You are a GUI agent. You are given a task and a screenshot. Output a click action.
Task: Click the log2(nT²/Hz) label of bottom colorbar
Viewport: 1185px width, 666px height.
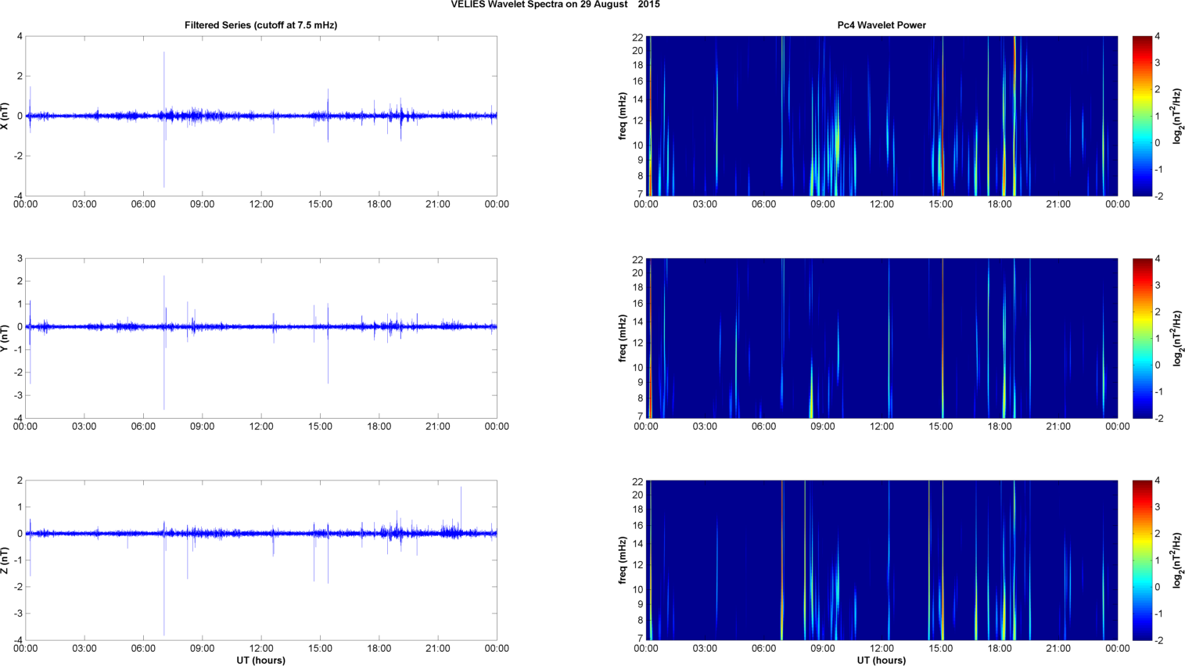point(1178,560)
